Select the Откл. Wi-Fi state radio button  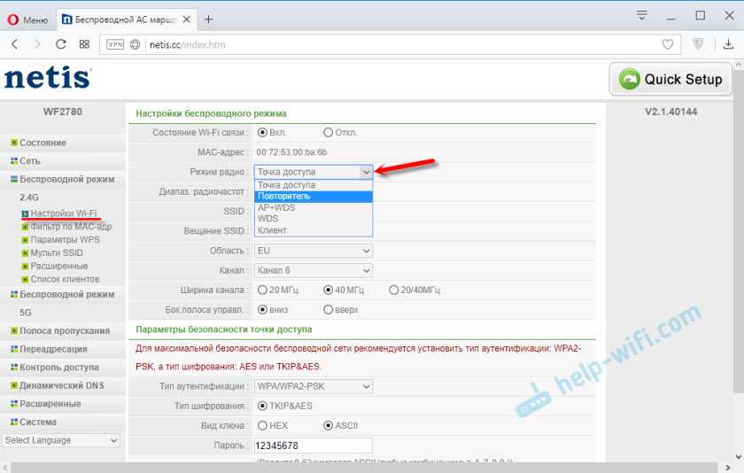pyautogui.click(x=329, y=133)
